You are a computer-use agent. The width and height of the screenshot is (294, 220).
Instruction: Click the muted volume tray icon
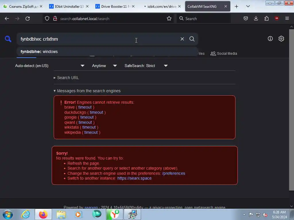click(265, 215)
